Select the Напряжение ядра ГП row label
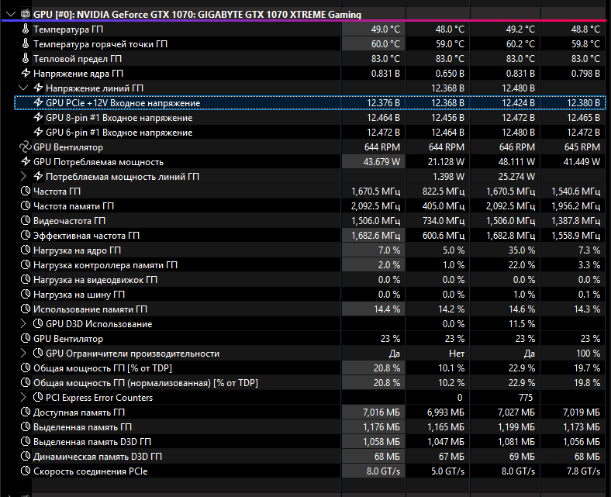 click(78, 74)
